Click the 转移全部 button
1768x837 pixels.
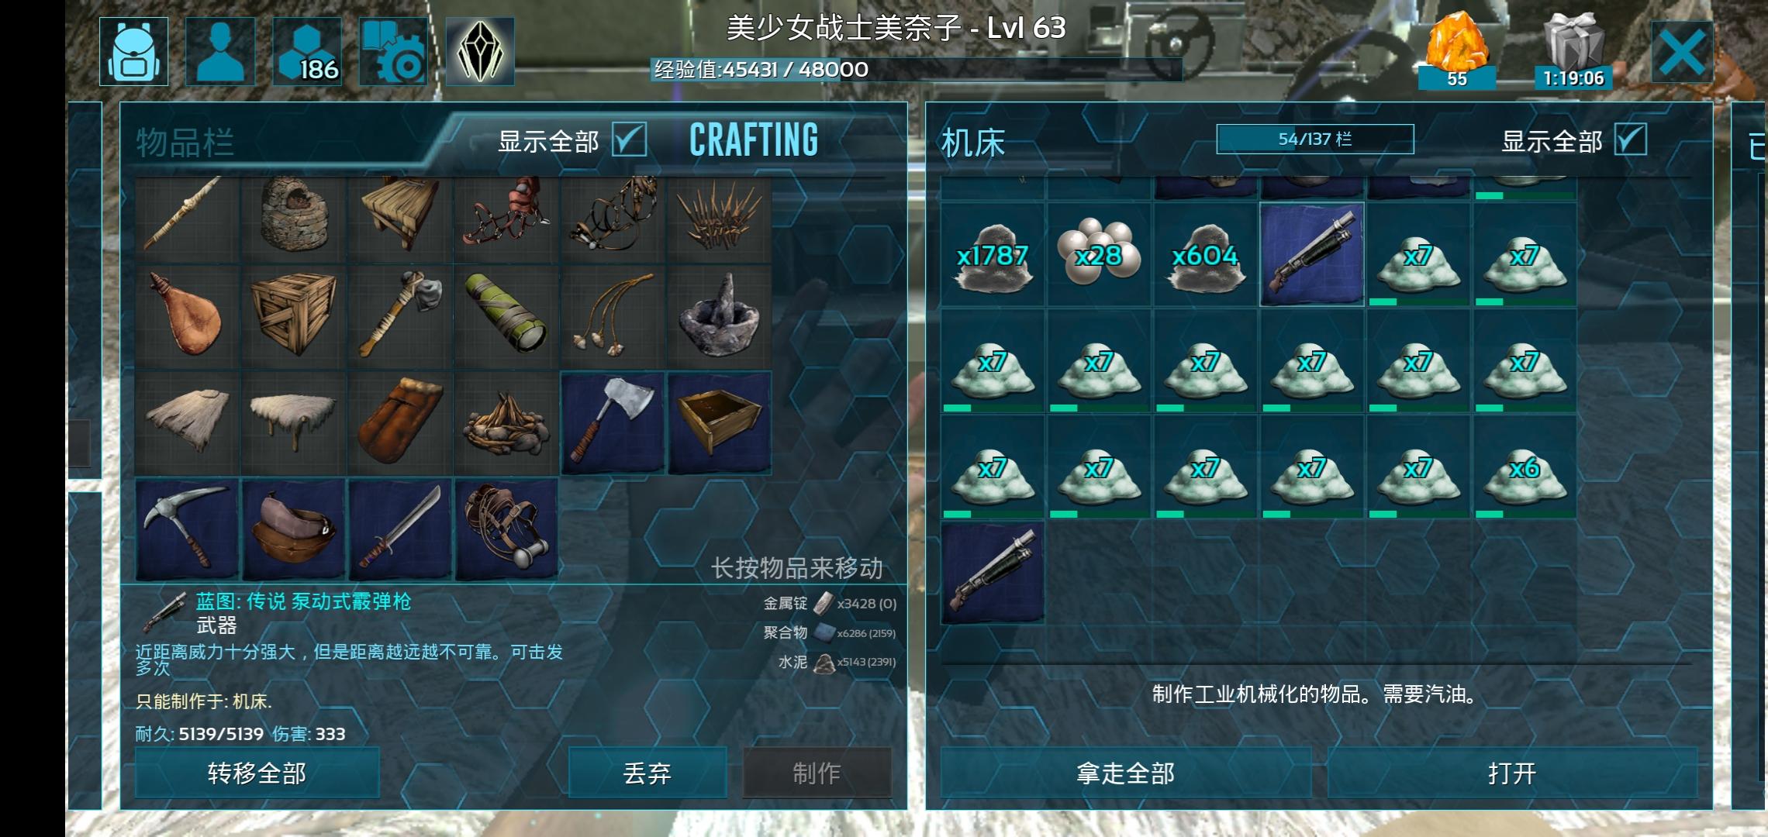pos(257,773)
